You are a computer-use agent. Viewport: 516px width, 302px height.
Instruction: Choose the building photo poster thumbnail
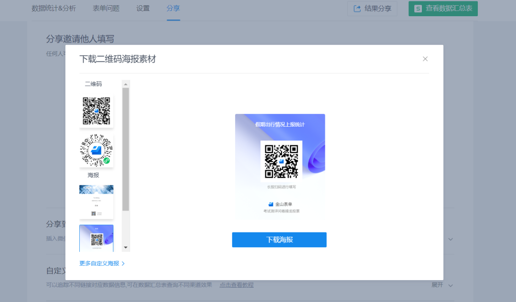(x=97, y=202)
